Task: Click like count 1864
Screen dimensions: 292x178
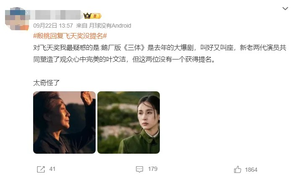Action: pyautogui.click(x=251, y=170)
